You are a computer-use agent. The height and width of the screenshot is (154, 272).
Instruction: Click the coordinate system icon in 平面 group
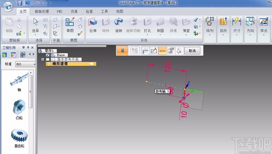(55, 33)
